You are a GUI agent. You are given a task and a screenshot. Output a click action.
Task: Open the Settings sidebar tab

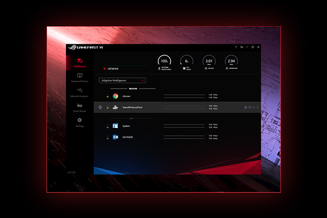(80, 122)
